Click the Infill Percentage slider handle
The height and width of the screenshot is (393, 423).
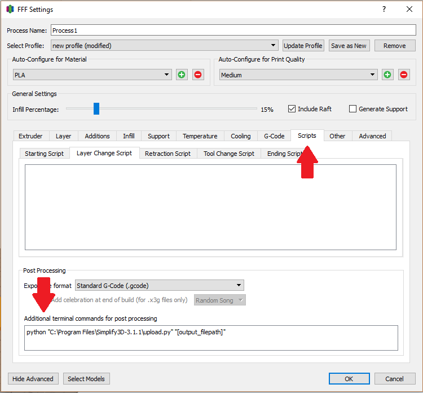(96, 108)
